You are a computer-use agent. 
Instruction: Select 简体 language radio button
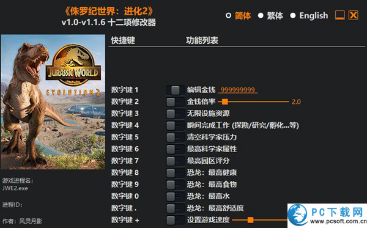[228, 16]
